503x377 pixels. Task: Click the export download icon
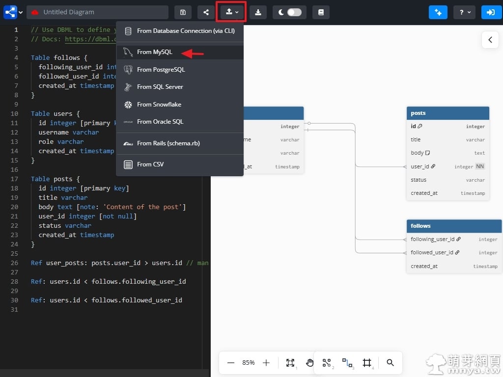pos(258,12)
